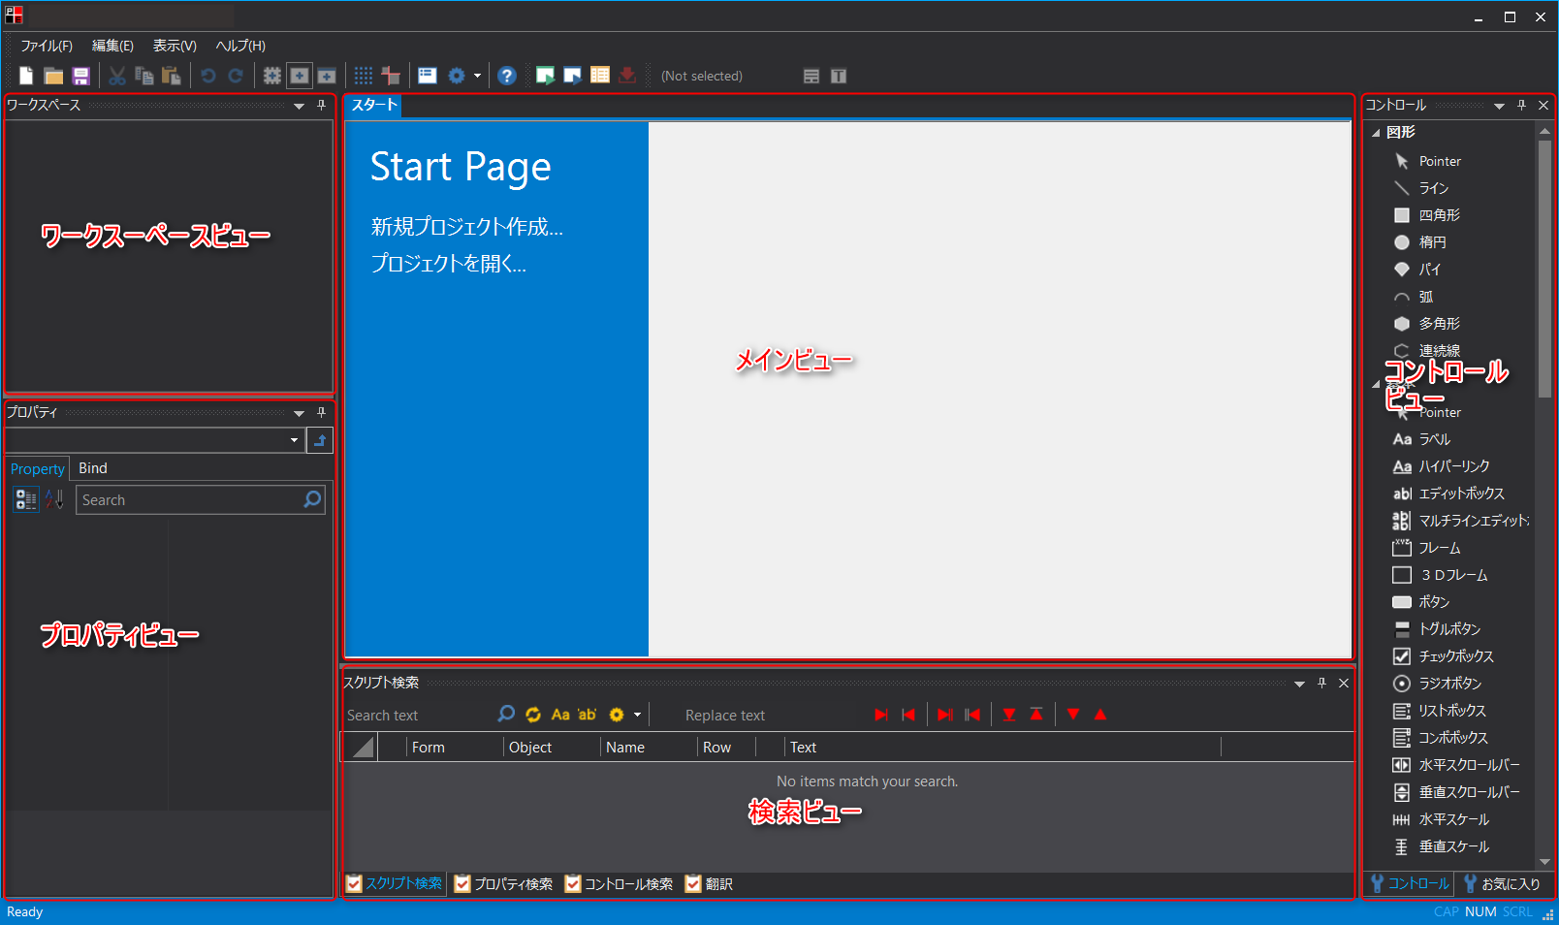Click プロジェクトを開く on the Start Page
The image size is (1559, 925).
pos(449,263)
